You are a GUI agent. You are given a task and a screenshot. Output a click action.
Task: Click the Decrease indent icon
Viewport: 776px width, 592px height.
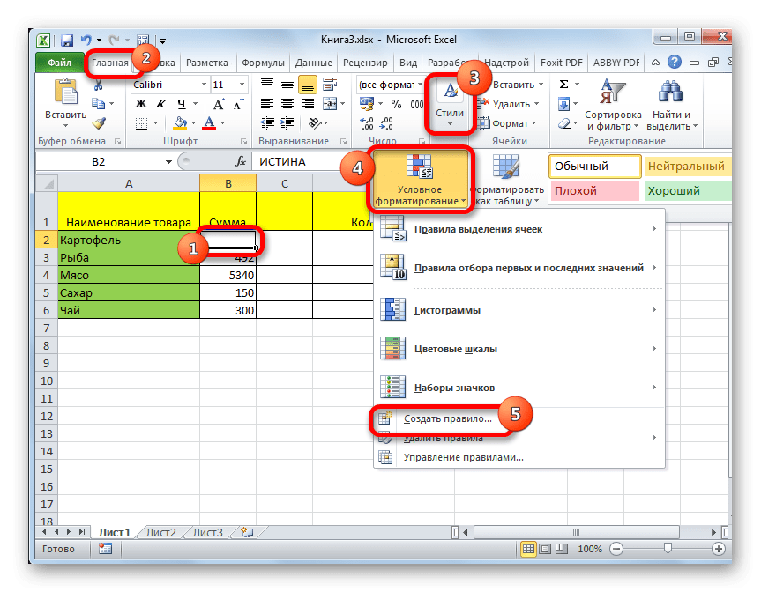[x=267, y=122]
